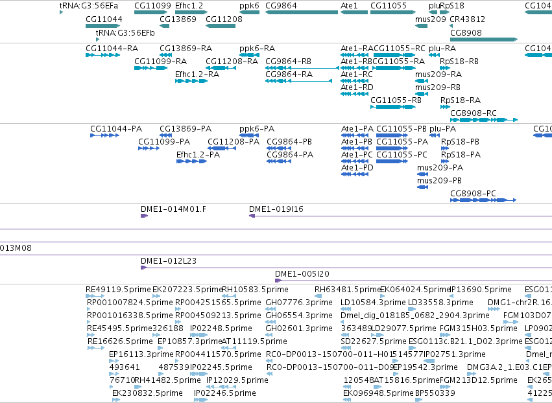Click the CG9864-PB protein label
The height and width of the screenshot is (403, 552).
(x=289, y=142)
